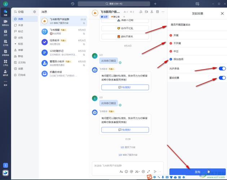Open 视频会议 video meetings in the sidebar
The width and height of the screenshot is (227, 180).
pos(5,23)
